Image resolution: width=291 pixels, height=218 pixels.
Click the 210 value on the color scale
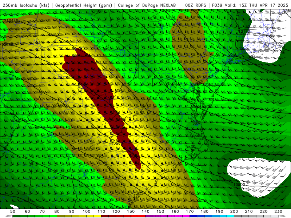[x=249, y=211]
